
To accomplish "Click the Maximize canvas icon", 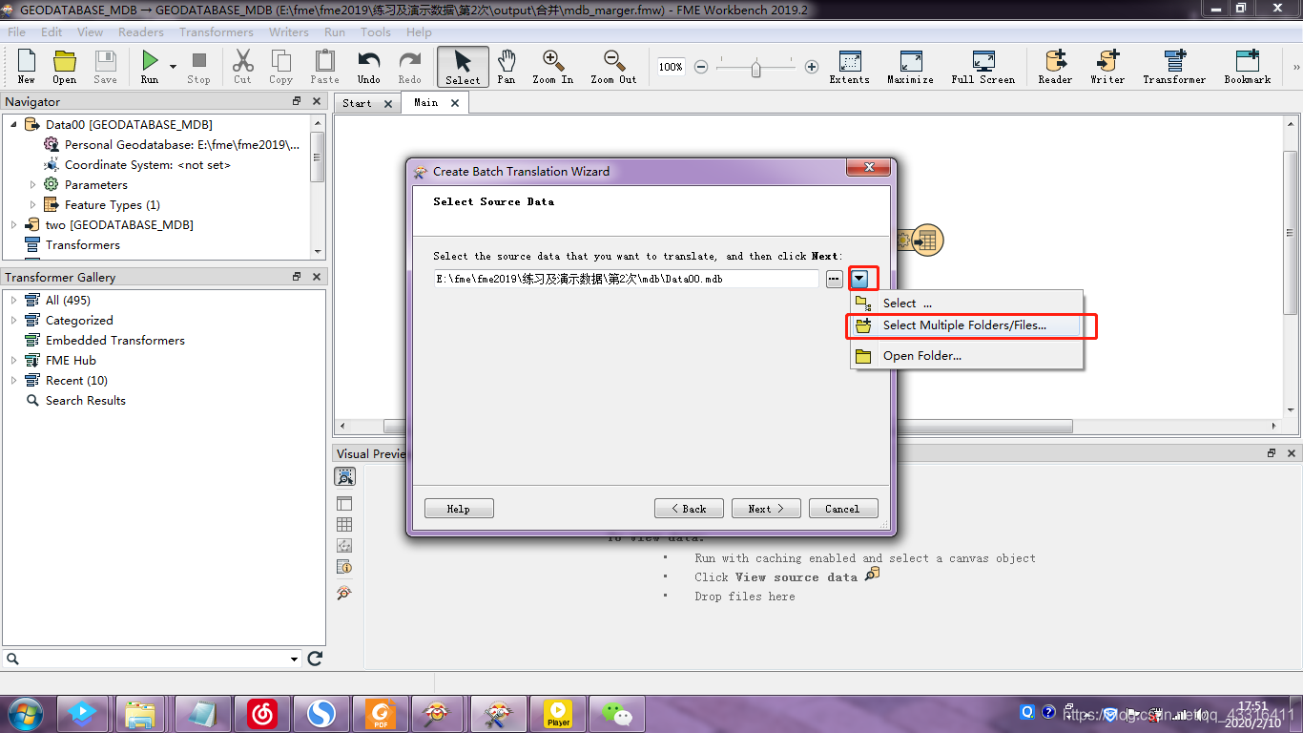I will 910,67.
